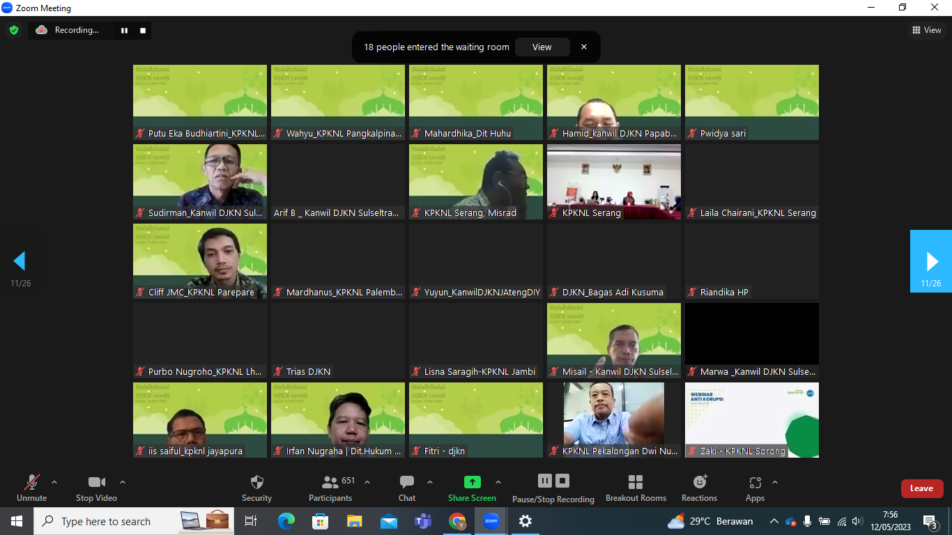Open the Reactions menu

point(699,488)
